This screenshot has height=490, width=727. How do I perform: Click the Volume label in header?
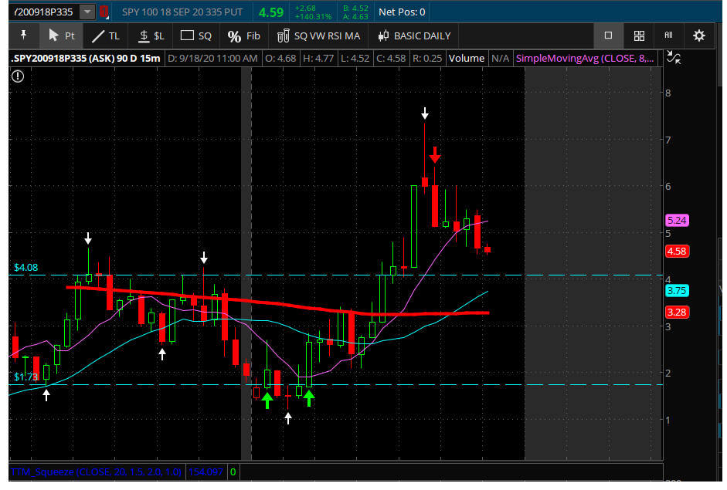click(466, 58)
